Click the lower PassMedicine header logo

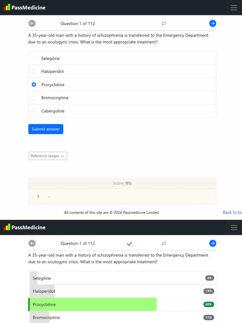(25, 227)
